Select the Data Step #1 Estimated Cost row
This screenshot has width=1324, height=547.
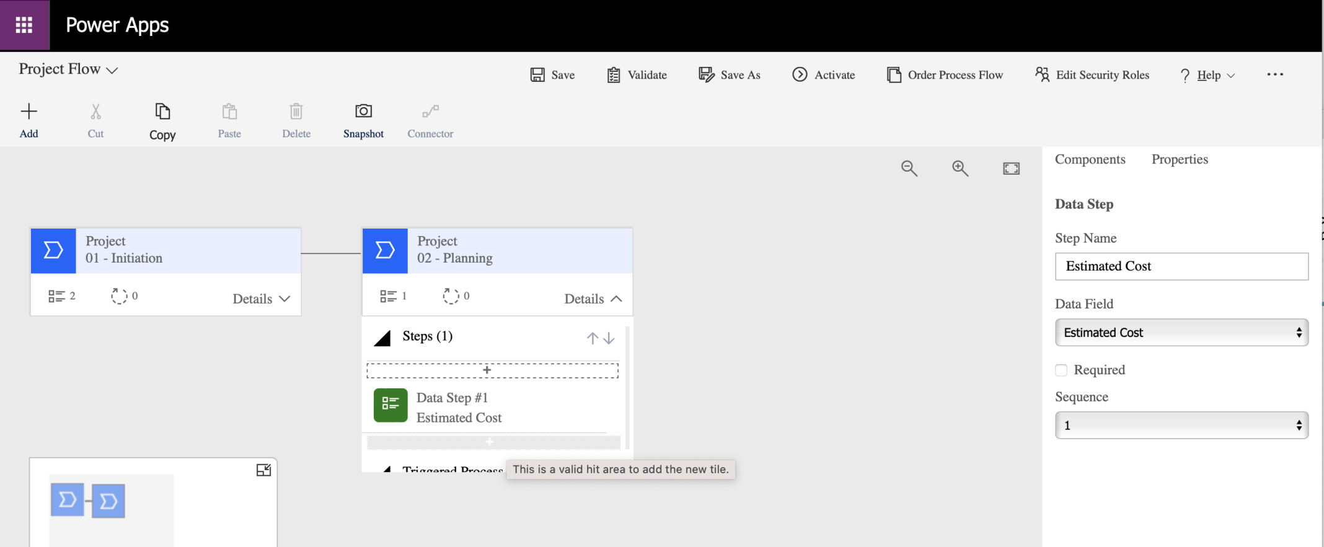point(490,407)
